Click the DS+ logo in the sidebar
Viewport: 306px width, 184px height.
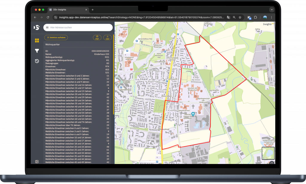(37, 27)
